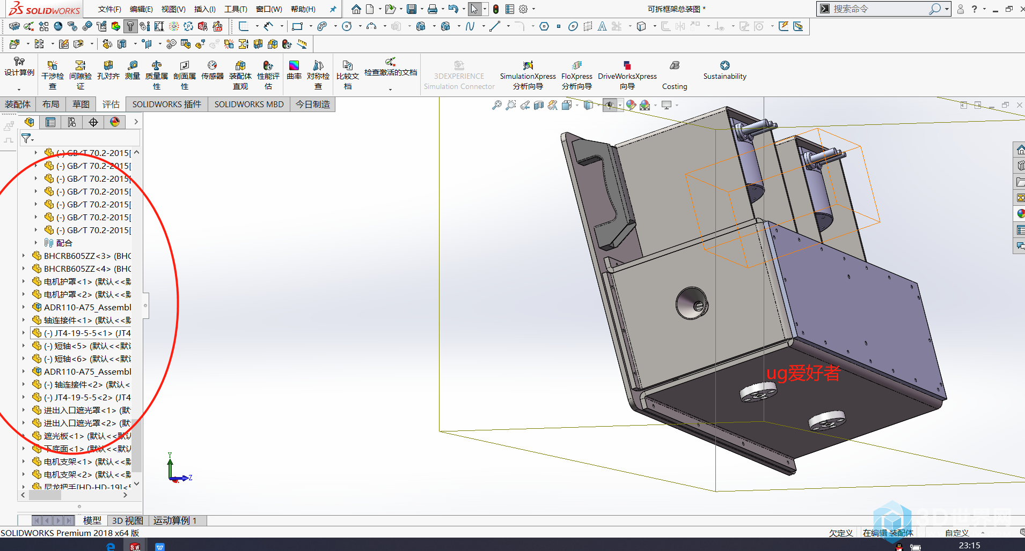Click the tree vertical scrollbar down arrow

pos(137,483)
